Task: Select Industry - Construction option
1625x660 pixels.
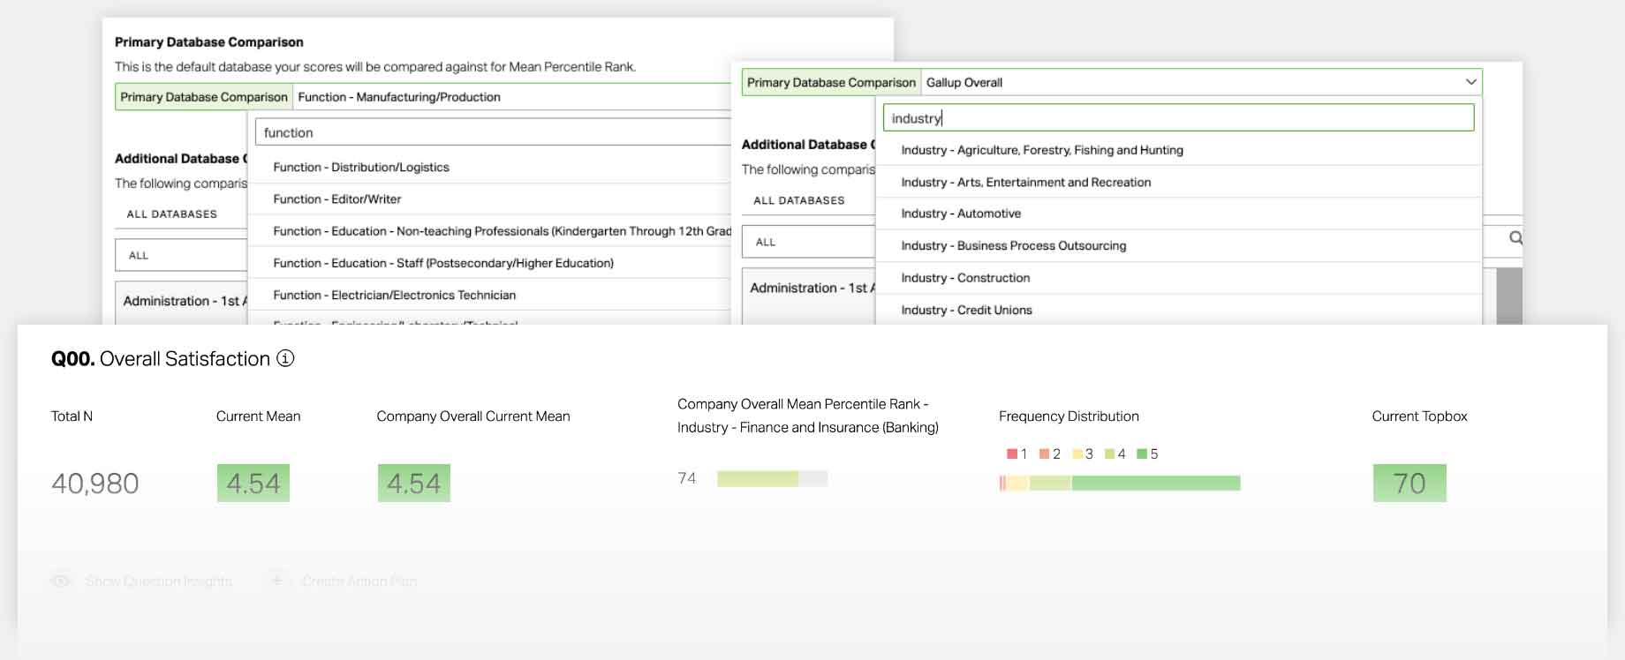Action: (x=965, y=278)
